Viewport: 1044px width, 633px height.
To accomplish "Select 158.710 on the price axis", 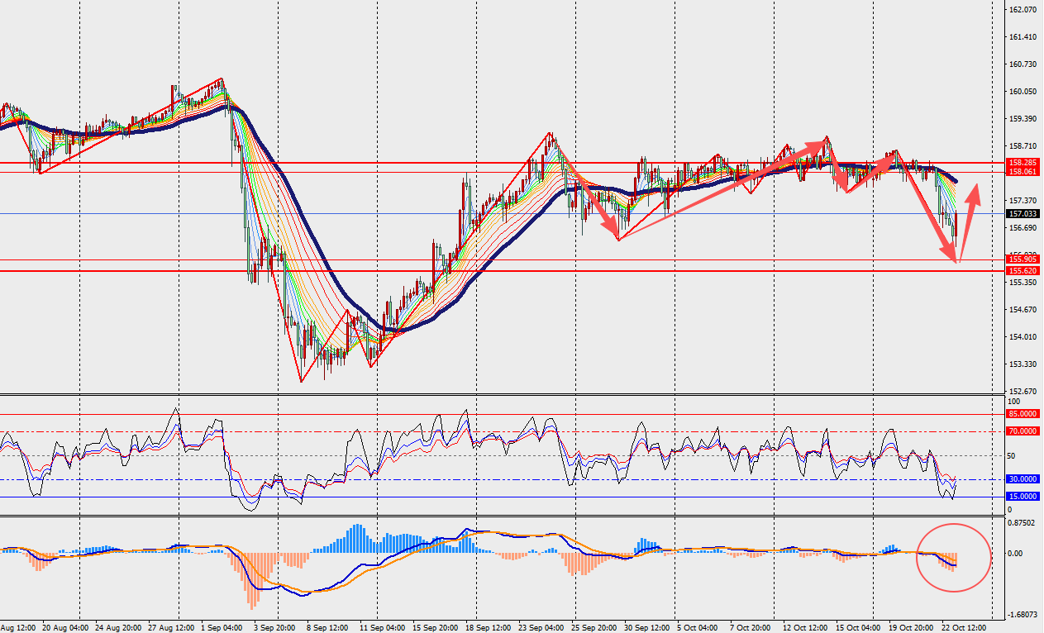I will (1023, 145).
